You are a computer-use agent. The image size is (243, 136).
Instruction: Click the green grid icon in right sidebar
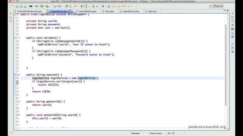pyautogui.click(x=232, y=29)
